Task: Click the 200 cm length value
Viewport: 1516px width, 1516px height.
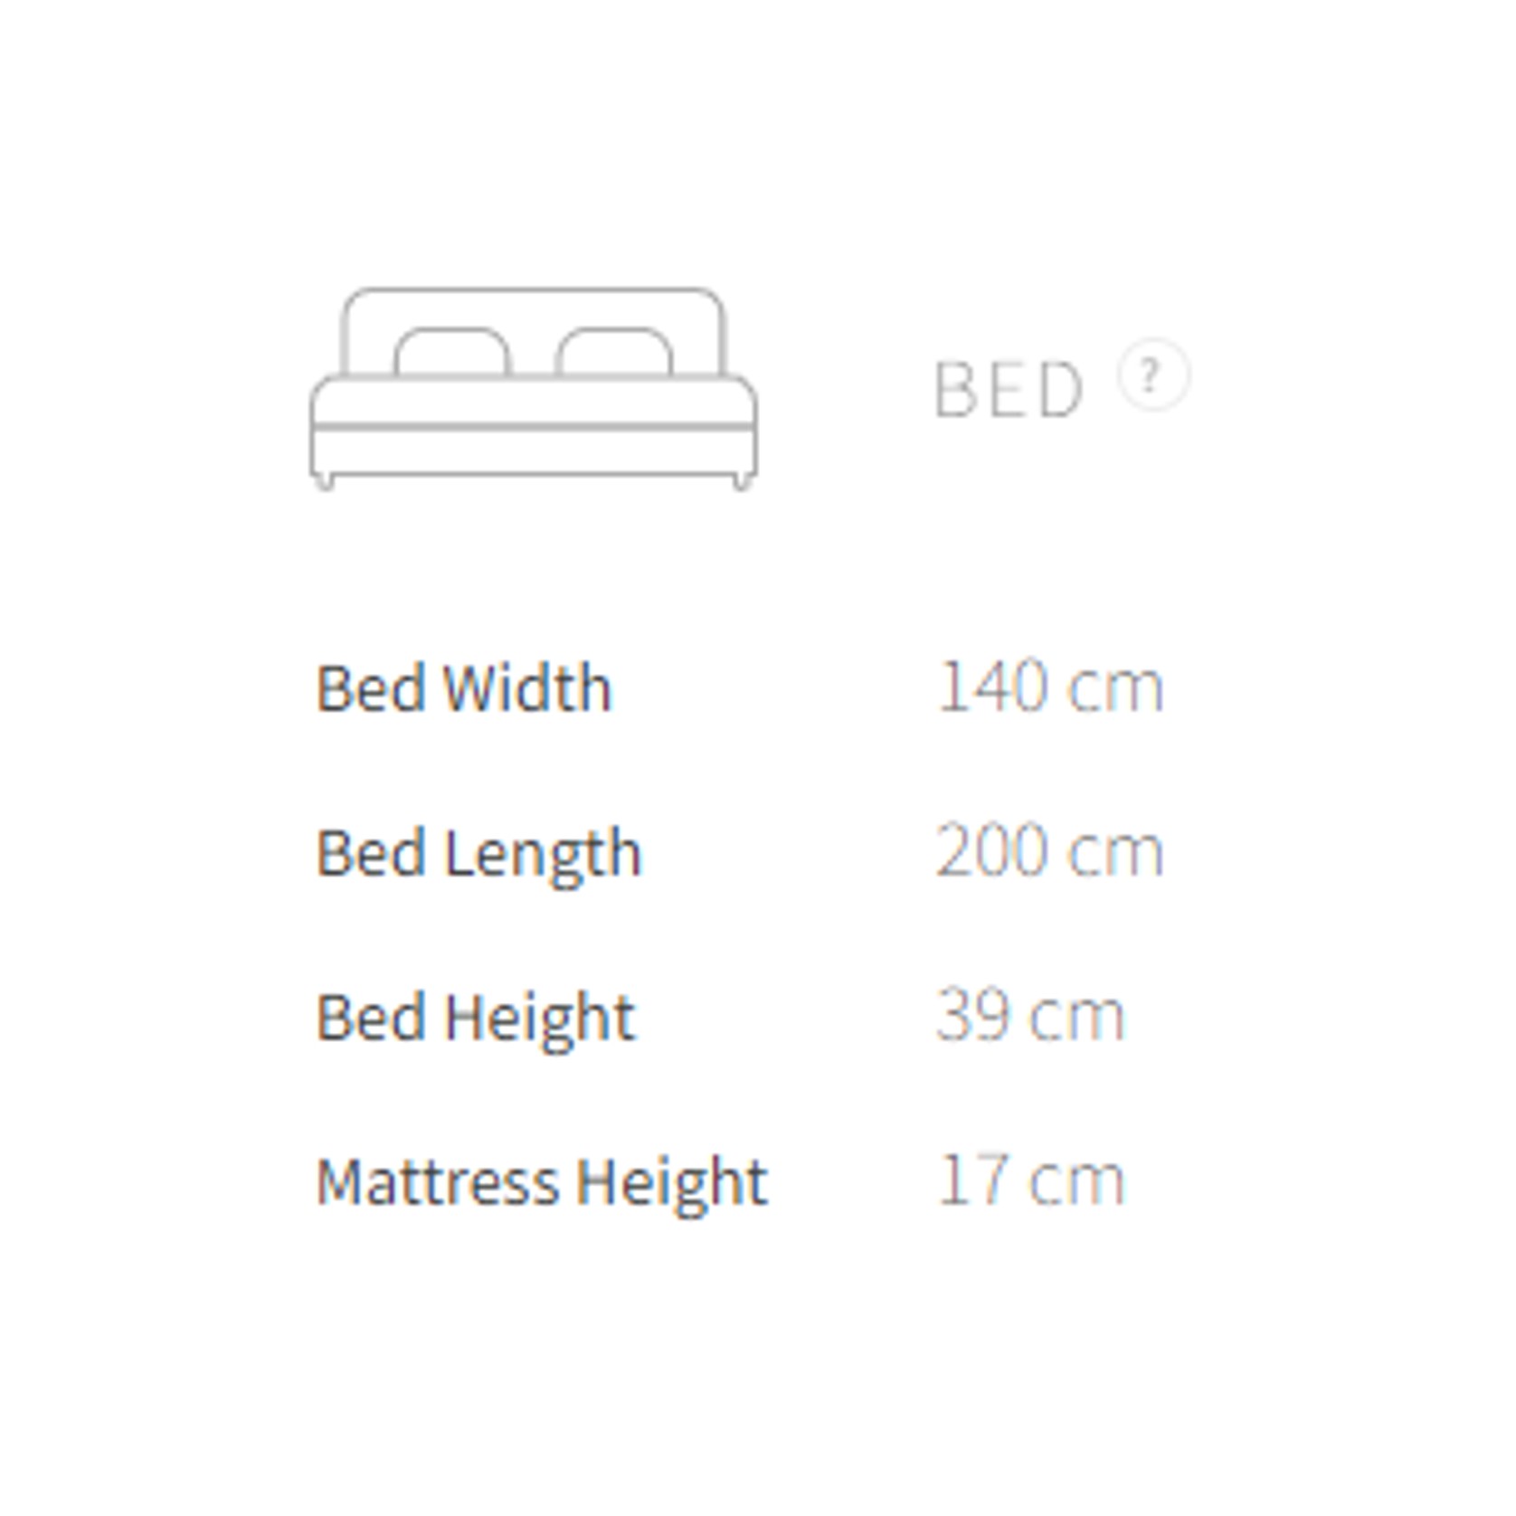Action: 1049,851
